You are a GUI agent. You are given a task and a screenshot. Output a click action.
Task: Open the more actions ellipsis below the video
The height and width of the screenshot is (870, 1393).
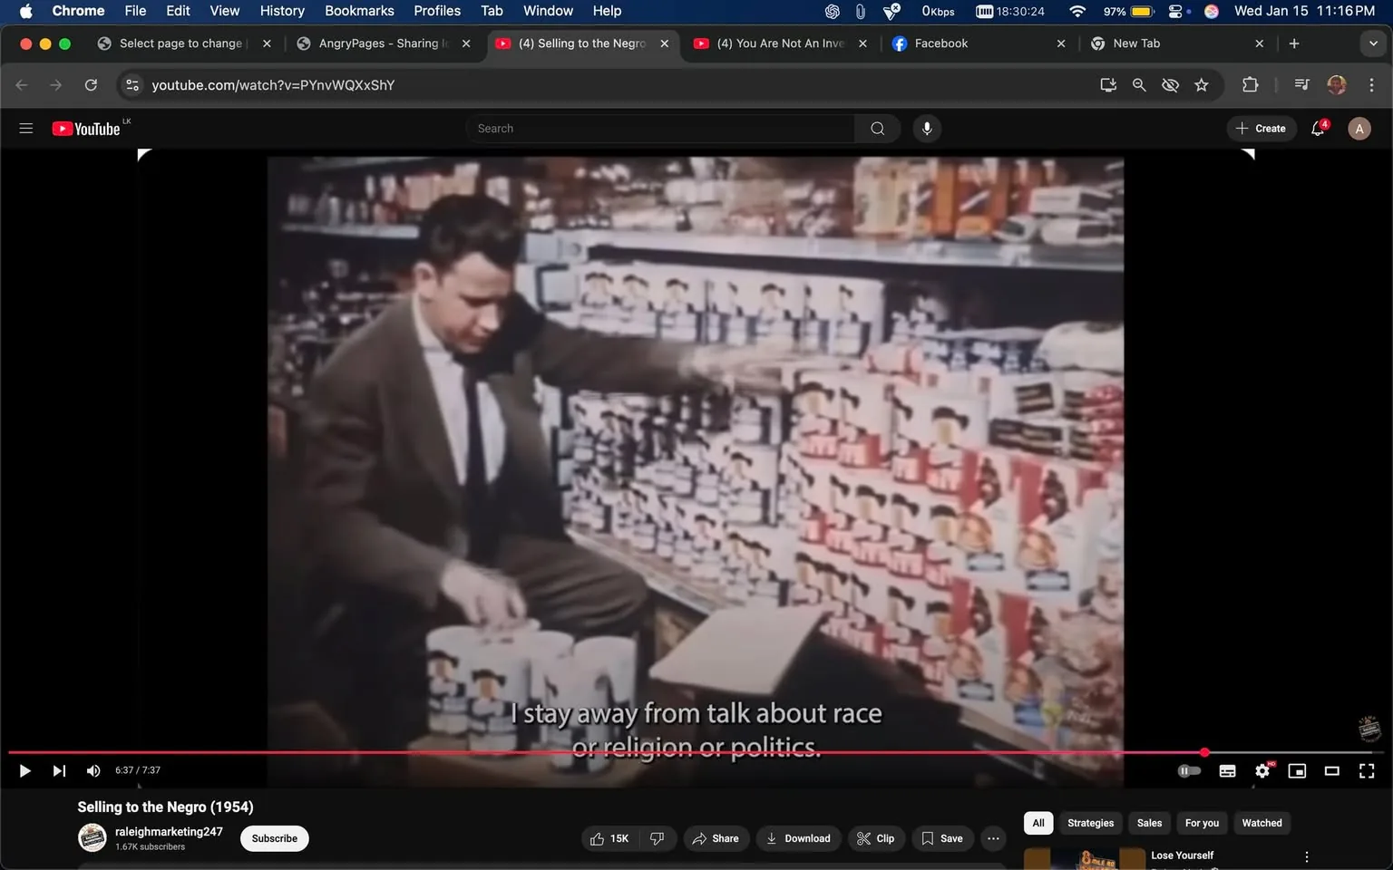pyautogui.click(x=993, y=838)
